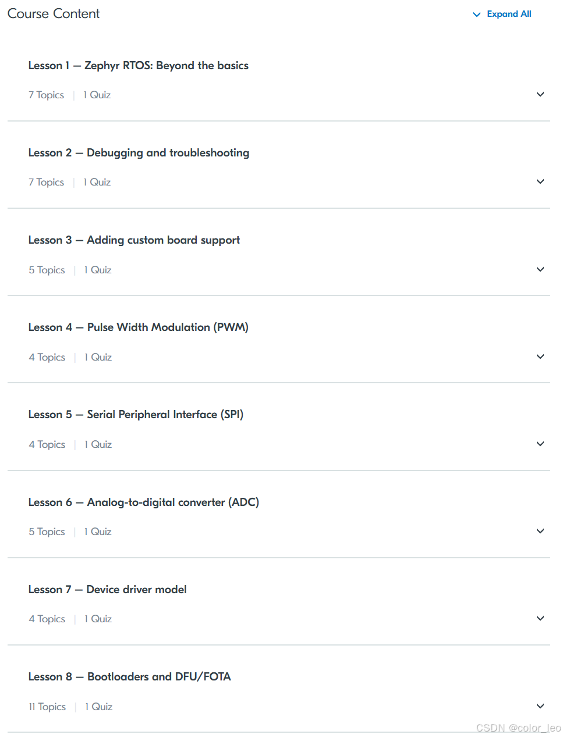The image size is (563, 738).
Task: Open Lesson 2 — Debugging and troubleshooting section
Action: click(540, 181)
